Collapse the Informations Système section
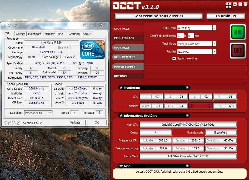249x180 pixels. pos(187,116)
